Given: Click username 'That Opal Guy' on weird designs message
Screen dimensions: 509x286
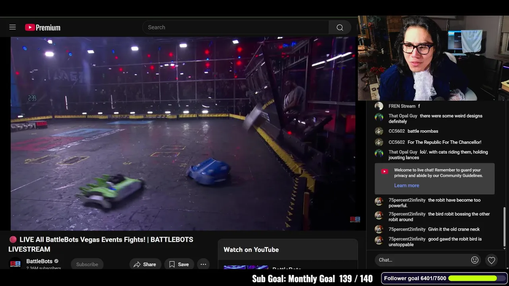Looking at the screenshot, I should [403, 116].
